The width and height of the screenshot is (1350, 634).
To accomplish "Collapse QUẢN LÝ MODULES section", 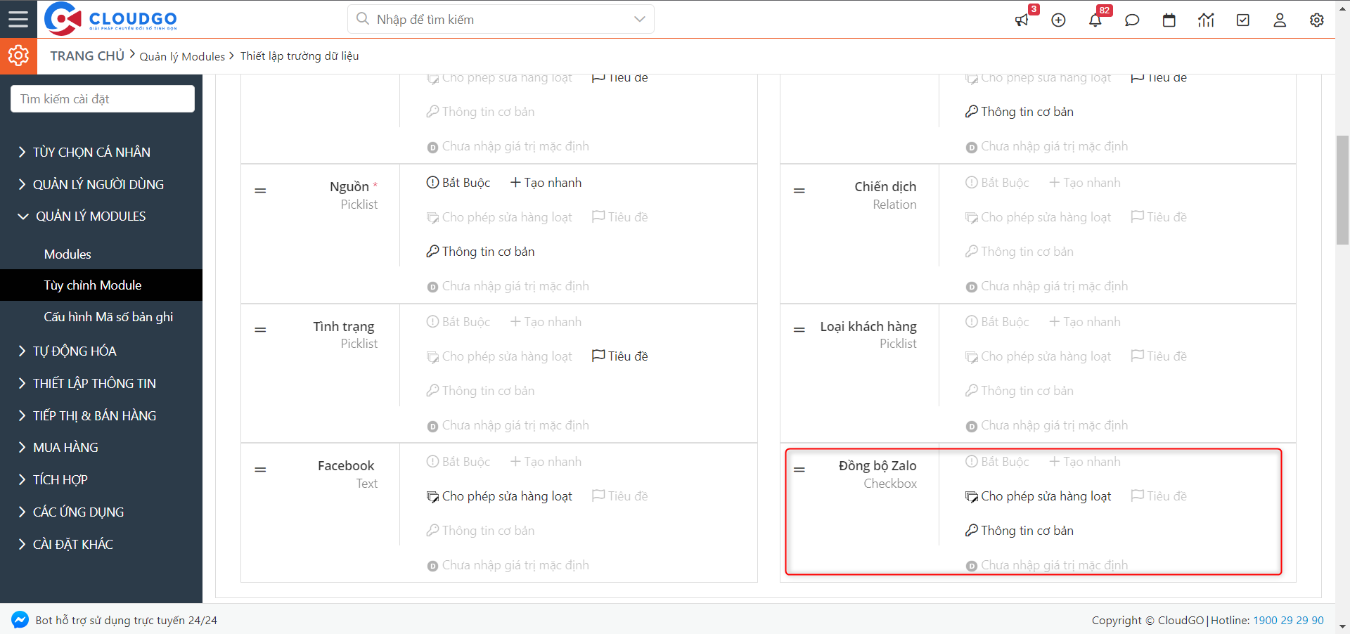I will coord(90,216).
